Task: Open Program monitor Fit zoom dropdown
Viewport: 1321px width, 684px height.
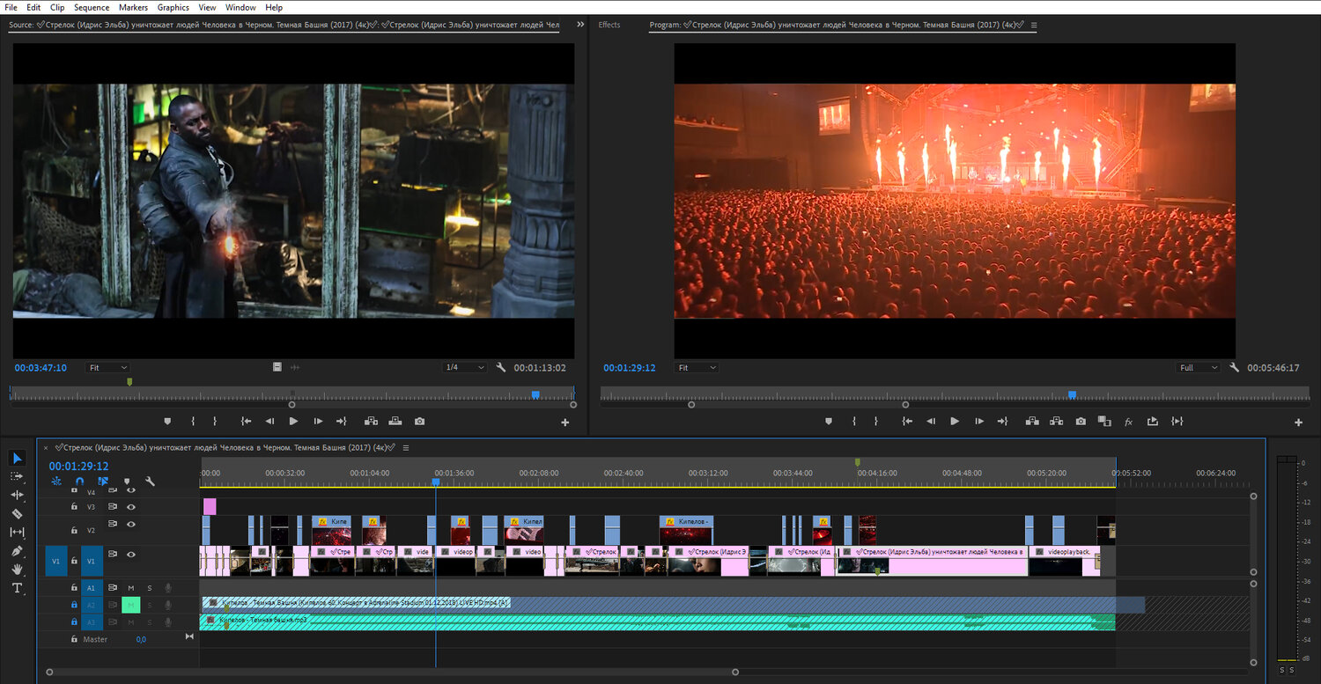Action: (x=696, y=367)
